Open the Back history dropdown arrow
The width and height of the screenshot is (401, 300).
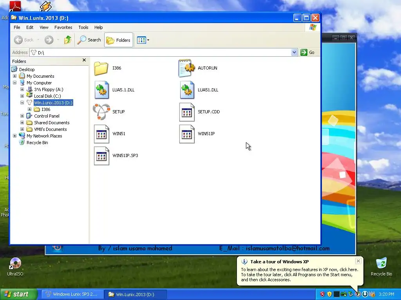(x=38, y=40)
